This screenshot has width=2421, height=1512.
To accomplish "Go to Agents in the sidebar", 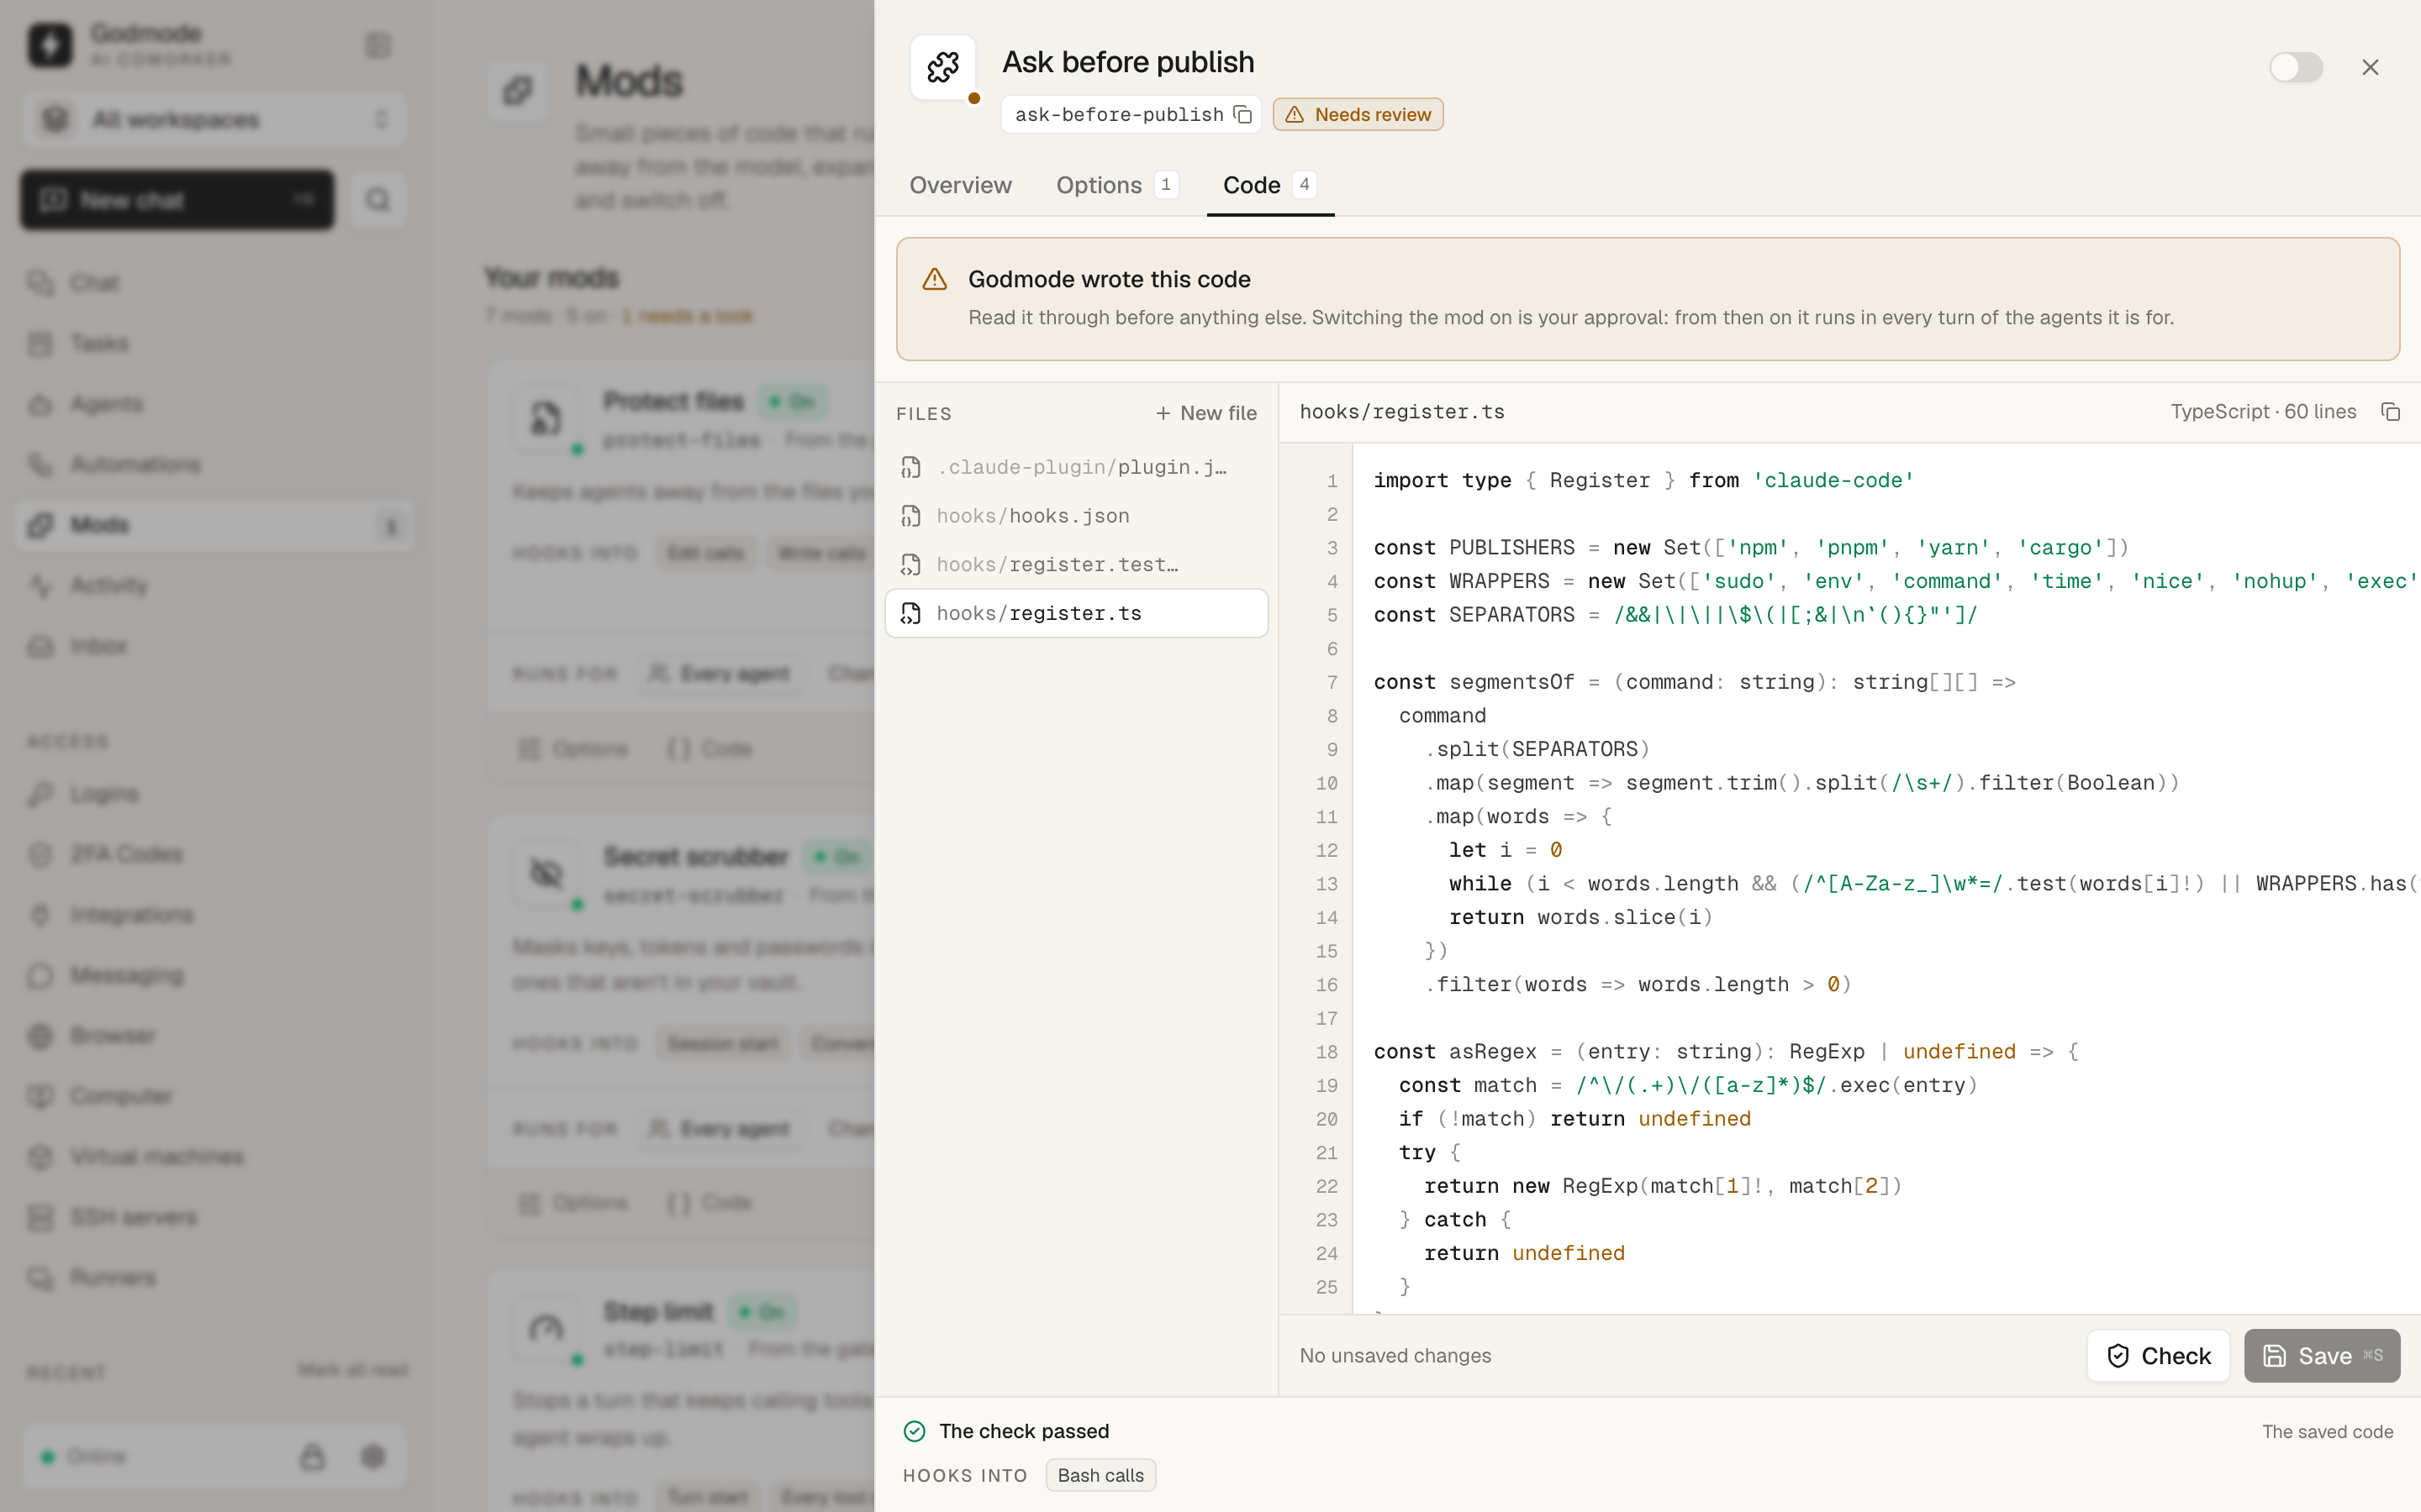I will click(x=213, y=404).
